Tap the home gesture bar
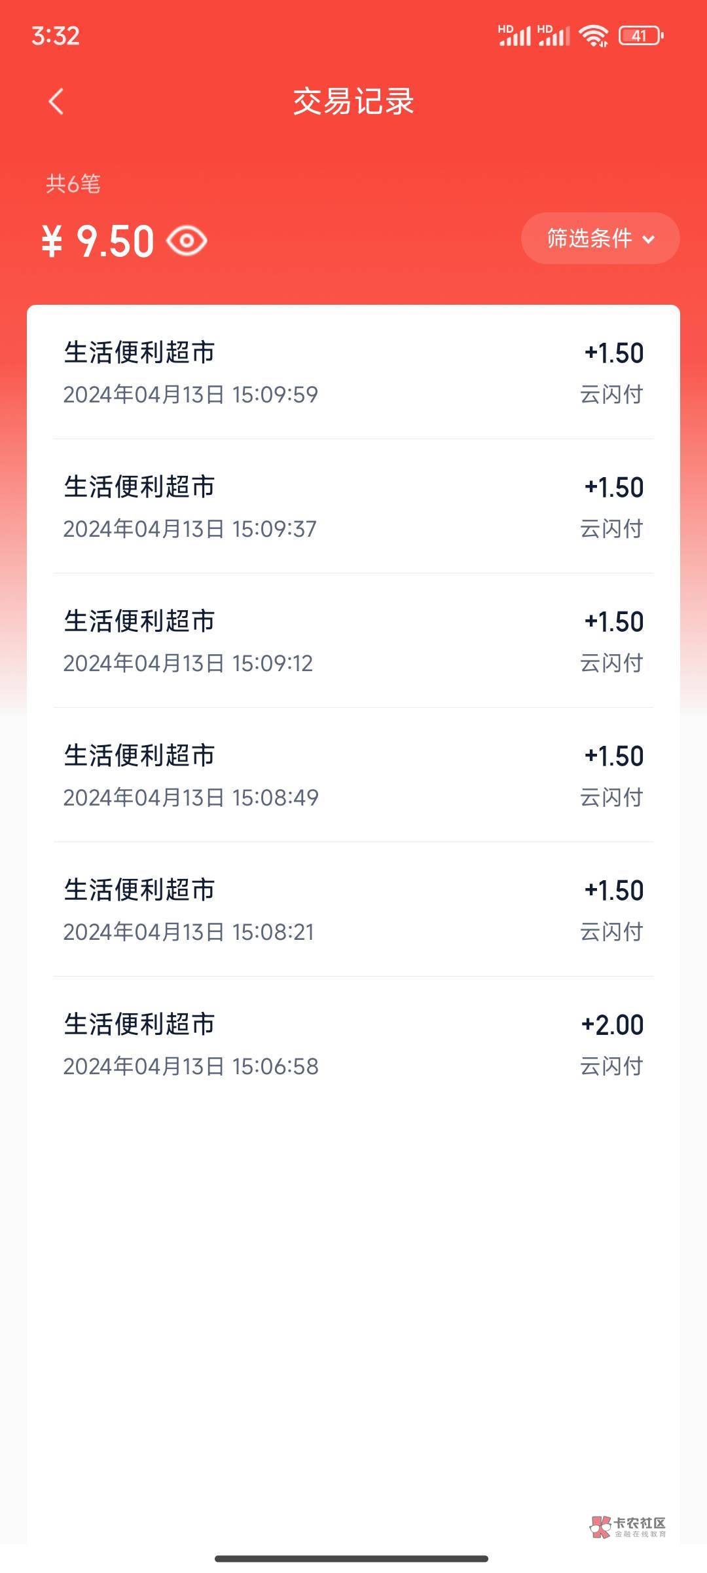The height and width of the screenshot is (1573, 707). [x=352, y=1559]
